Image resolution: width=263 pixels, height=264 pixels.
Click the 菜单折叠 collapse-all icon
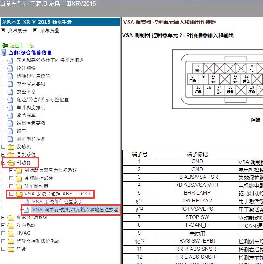tap(35, 31)
